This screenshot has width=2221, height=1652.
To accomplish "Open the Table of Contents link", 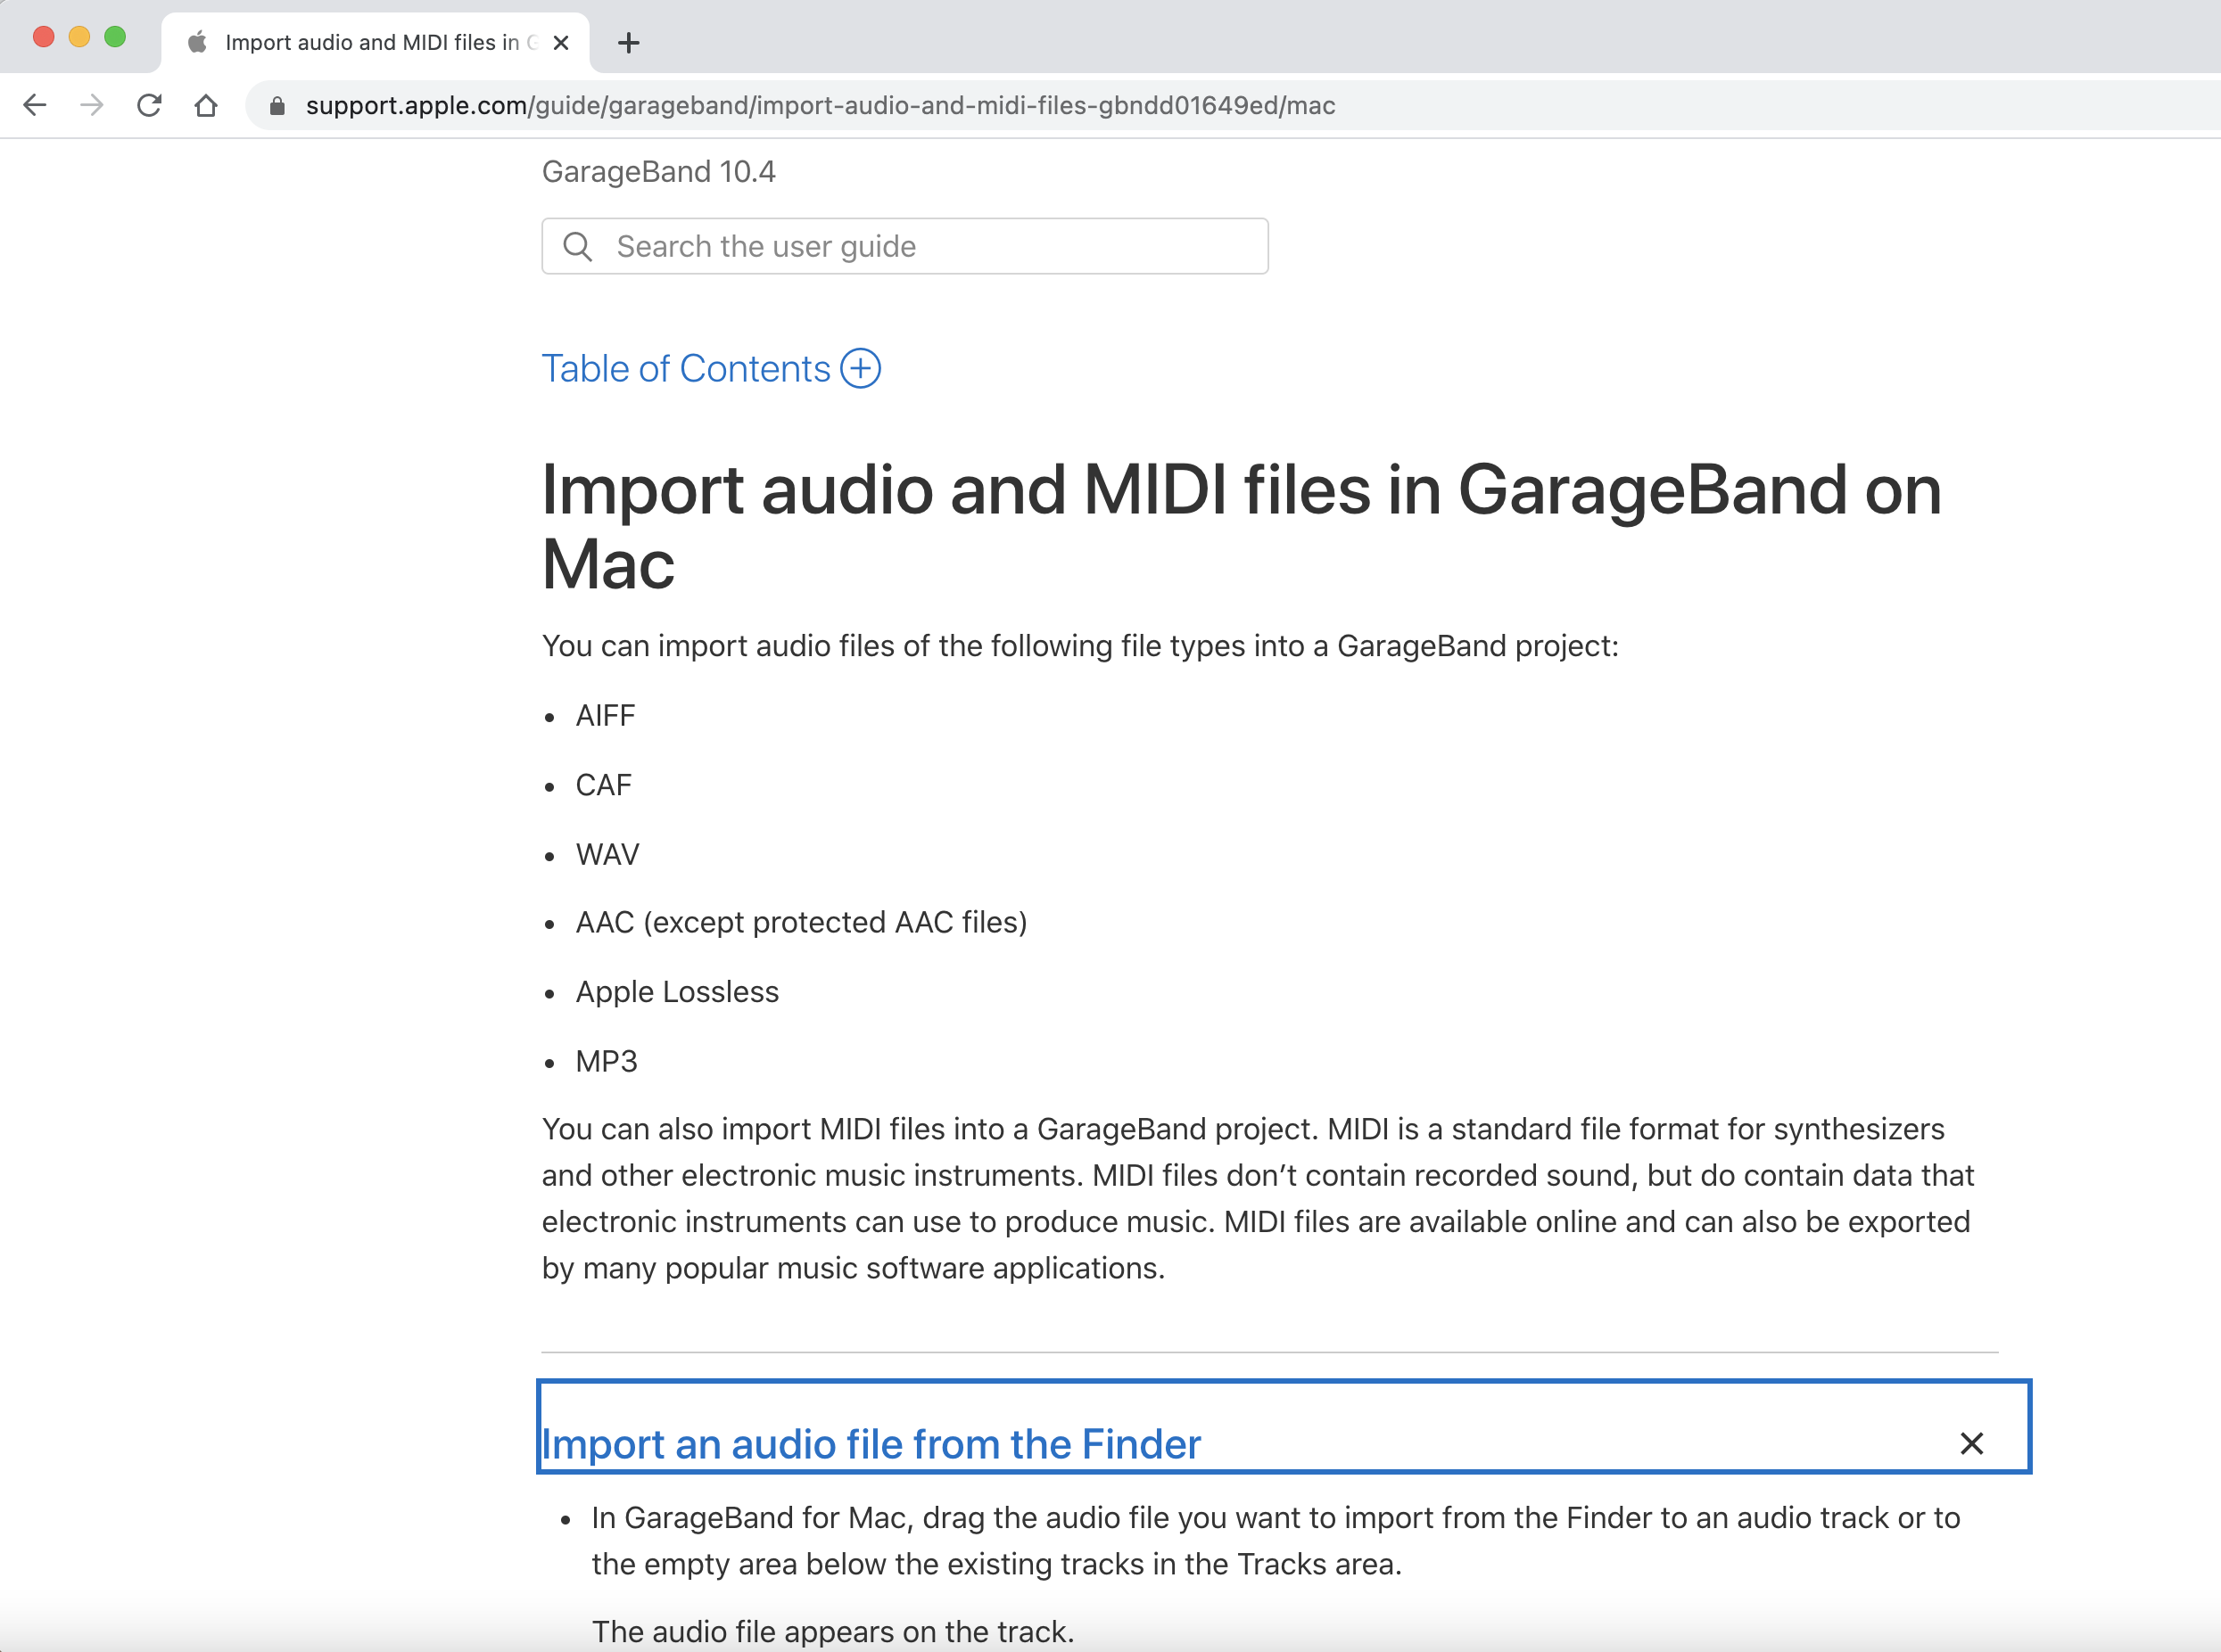I will [685, 369].
